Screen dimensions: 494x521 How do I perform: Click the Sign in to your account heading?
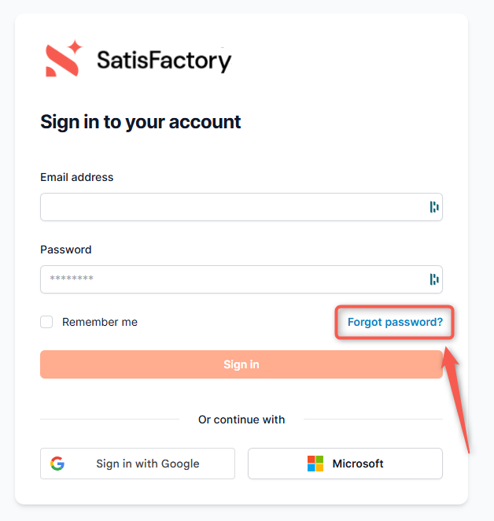click(141, 122)
